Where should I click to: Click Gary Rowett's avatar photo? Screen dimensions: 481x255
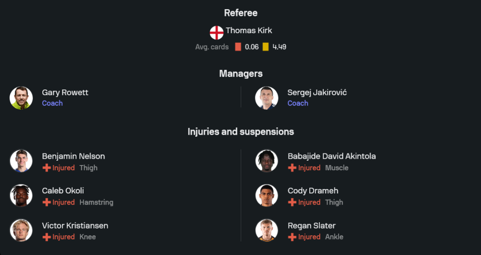pyautogui.click(x=21, y=98)
